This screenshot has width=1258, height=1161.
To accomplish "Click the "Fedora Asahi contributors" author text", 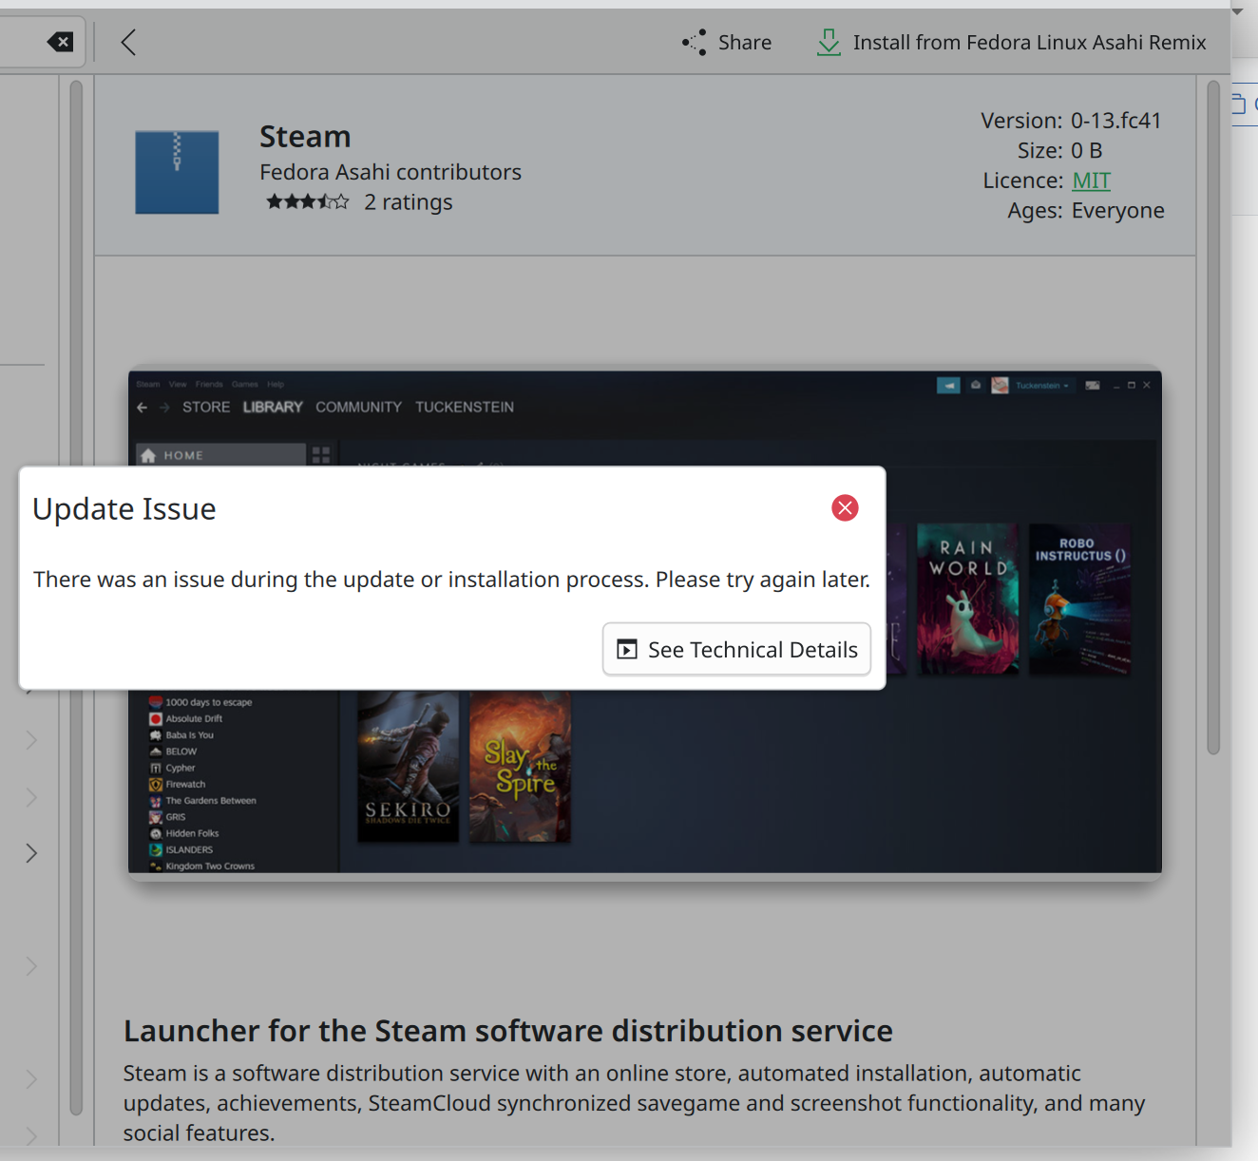I will (x=391, y=172).
